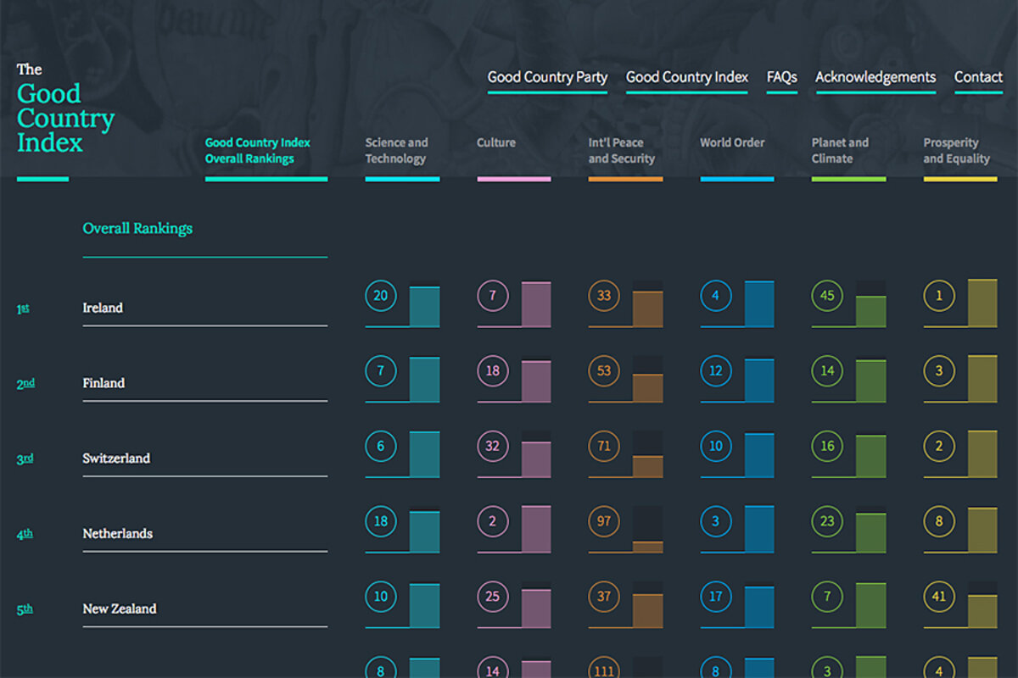This screenshot has width=1018, height=678.
Task: Click New Zealand's Peace rank 37 circle
Action: coord(604,597)
